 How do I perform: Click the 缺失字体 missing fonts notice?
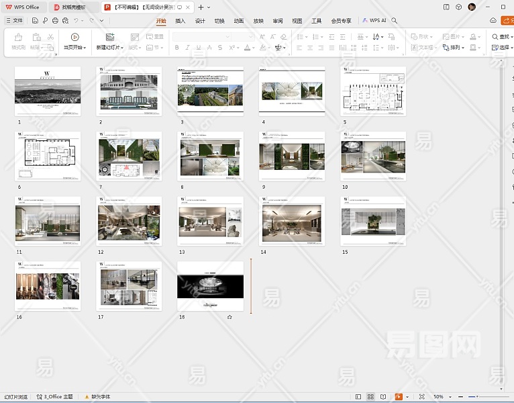tap(97, 397)
